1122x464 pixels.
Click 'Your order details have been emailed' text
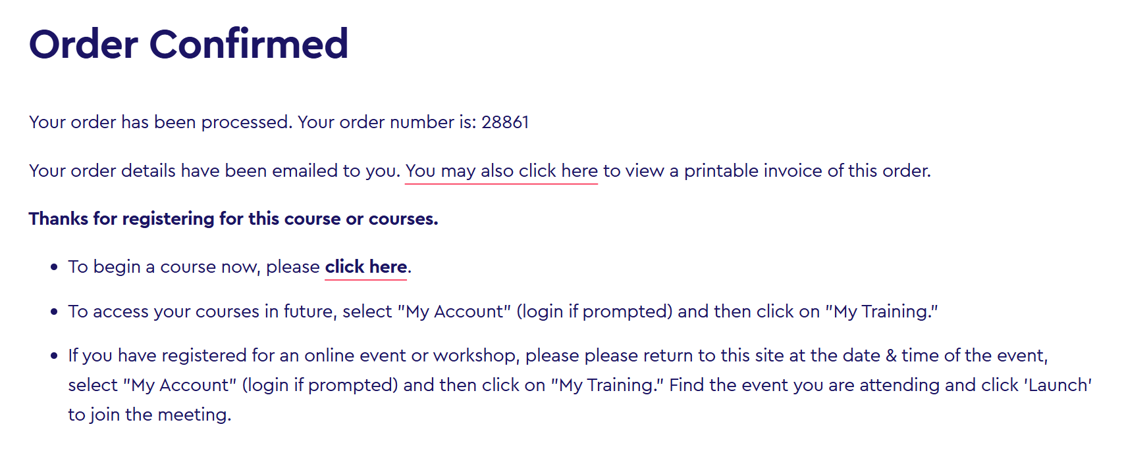pos(214,171)
